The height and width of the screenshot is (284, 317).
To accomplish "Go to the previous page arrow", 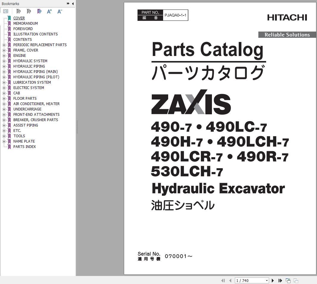I will point(230,280).
